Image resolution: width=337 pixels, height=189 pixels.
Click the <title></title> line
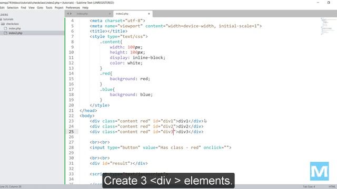pyautogui.click(x=108, y=31)
